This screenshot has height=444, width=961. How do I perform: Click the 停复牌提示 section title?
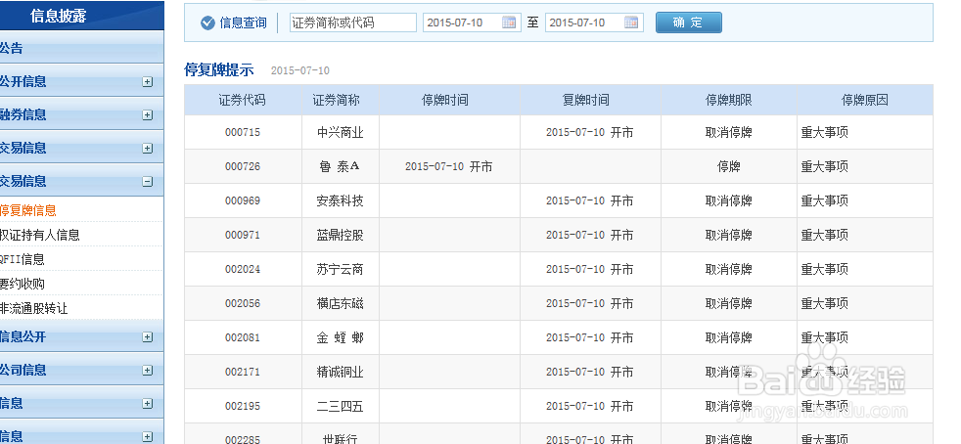tap(219, 69)
